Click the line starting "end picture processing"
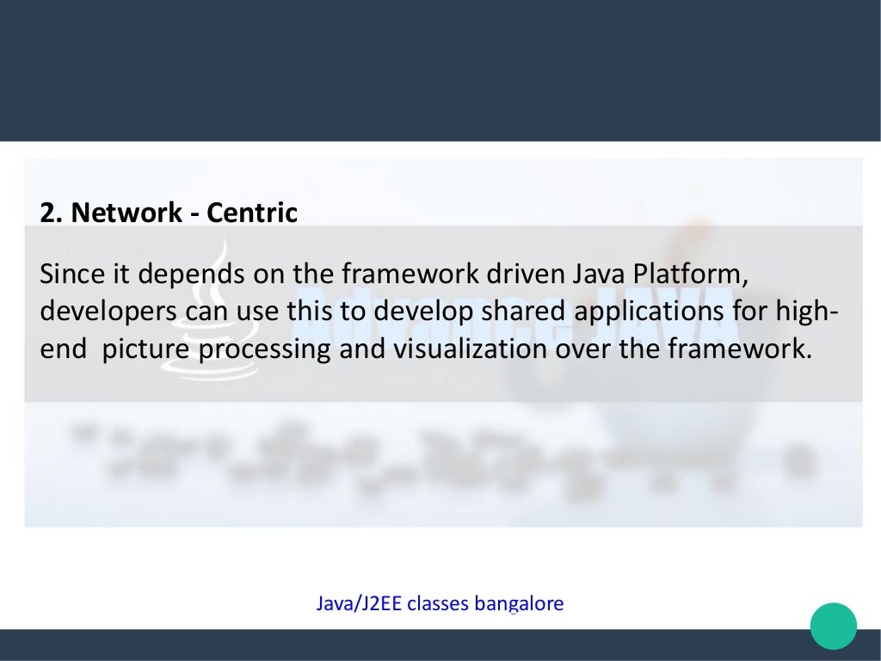Screen dimensions: 881x661 pos(426,349)
